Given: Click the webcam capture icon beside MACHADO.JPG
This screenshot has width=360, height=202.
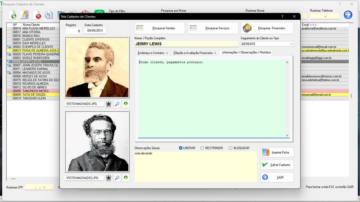Looking at the screenshot, I should click(x=108, y=104).
